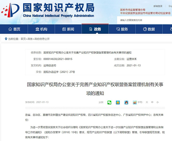
Task: Set font size to 大 (large)
Action: click(x=147, y=102)
